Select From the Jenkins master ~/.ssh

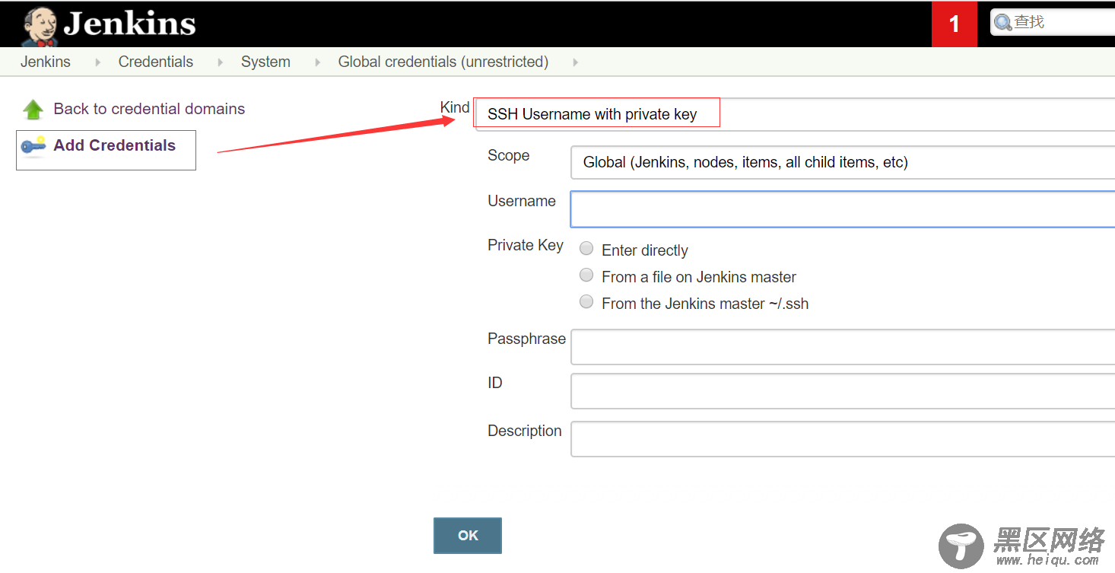586,302
